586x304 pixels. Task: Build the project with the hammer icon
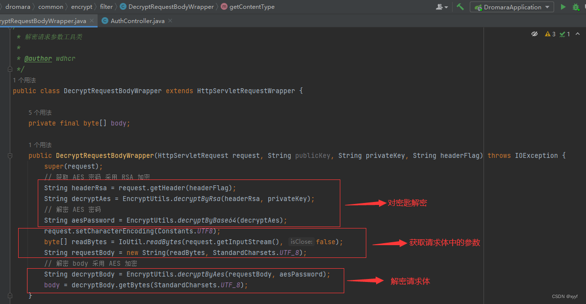pyautogui.click(x=460, y=7)
